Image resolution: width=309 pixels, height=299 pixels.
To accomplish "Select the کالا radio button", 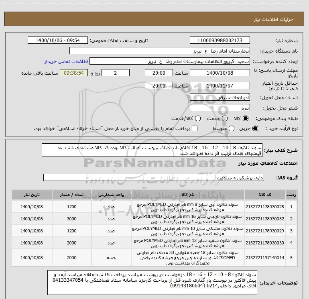I will click(246, 118).
